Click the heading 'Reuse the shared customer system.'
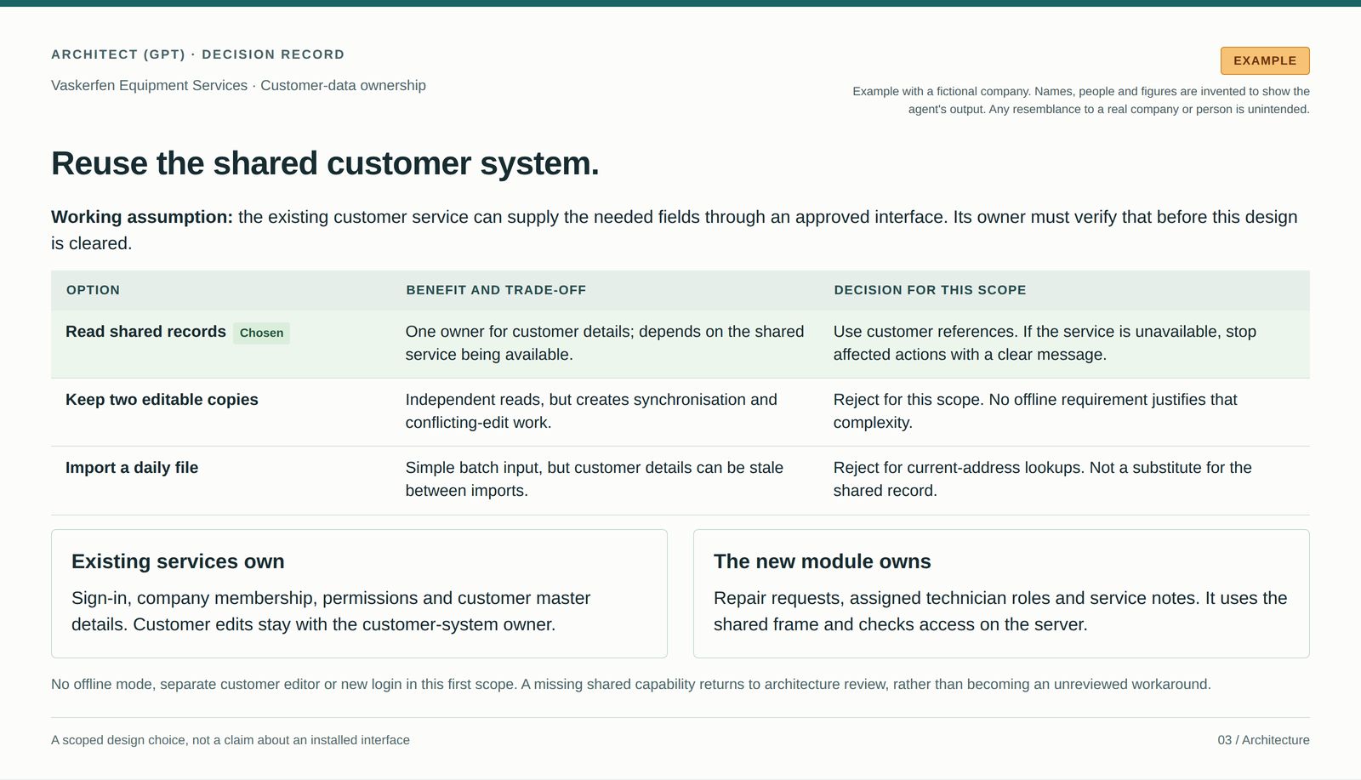This screenshot has width=1361, height=780. pos(325,163)
